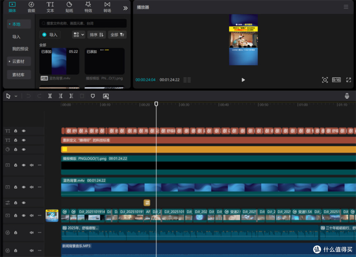Screen dimensions: 356x257
Task: Open the grid view layout dropdown
Action: click(78, 35)
